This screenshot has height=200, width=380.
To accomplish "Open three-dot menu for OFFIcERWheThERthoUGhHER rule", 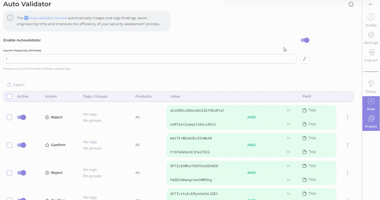I will point(347,173).
